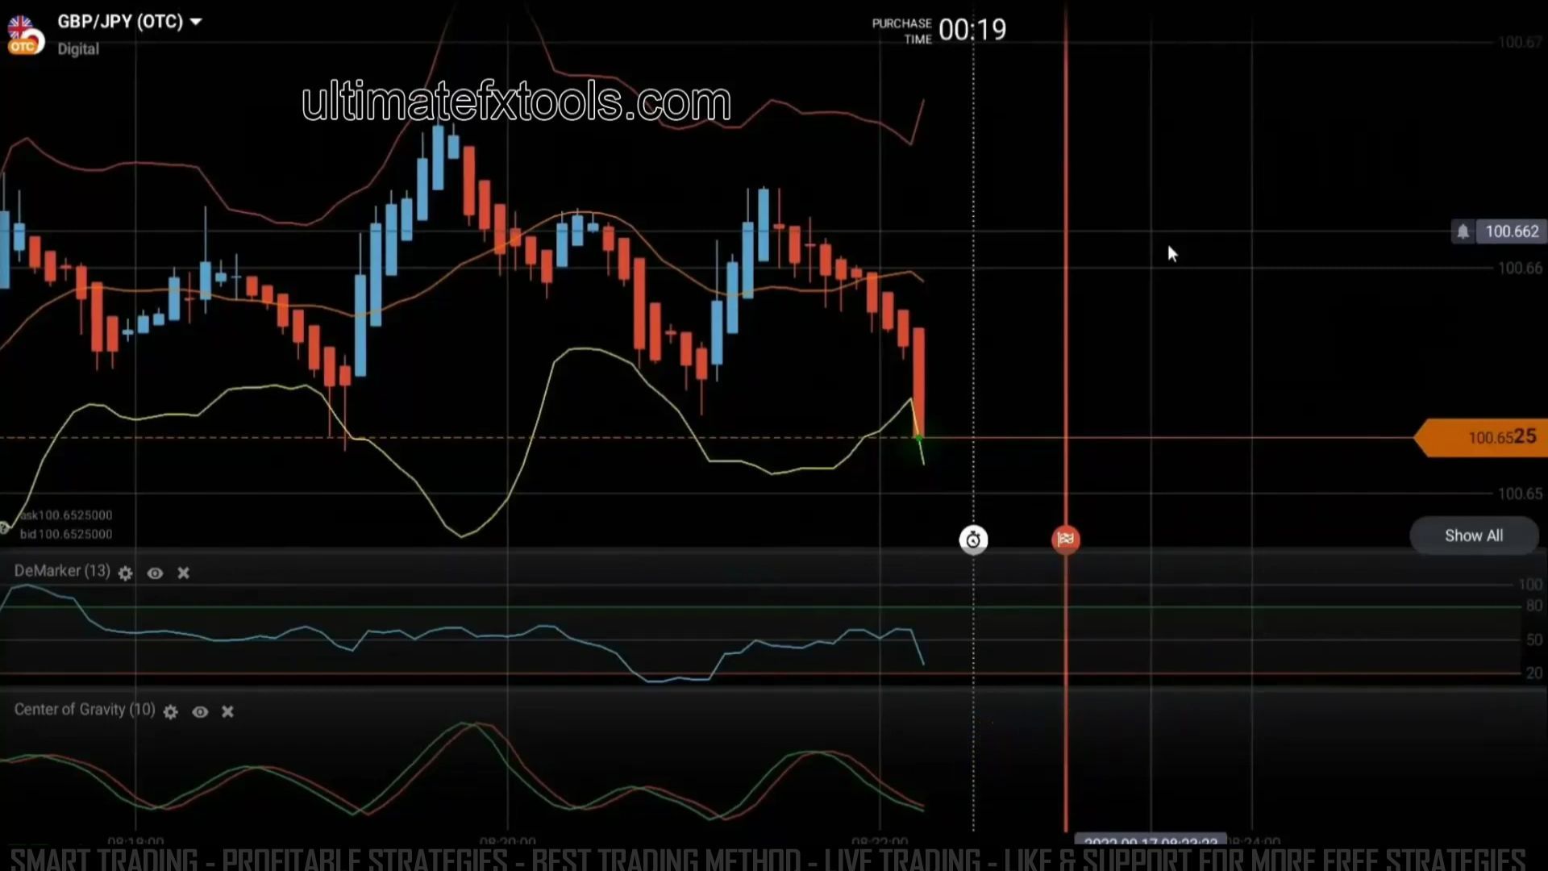This screenshot has width=1548, height=871.
Task: Click the purchase time countdown 00:19
Action: [x=972, y=31]
